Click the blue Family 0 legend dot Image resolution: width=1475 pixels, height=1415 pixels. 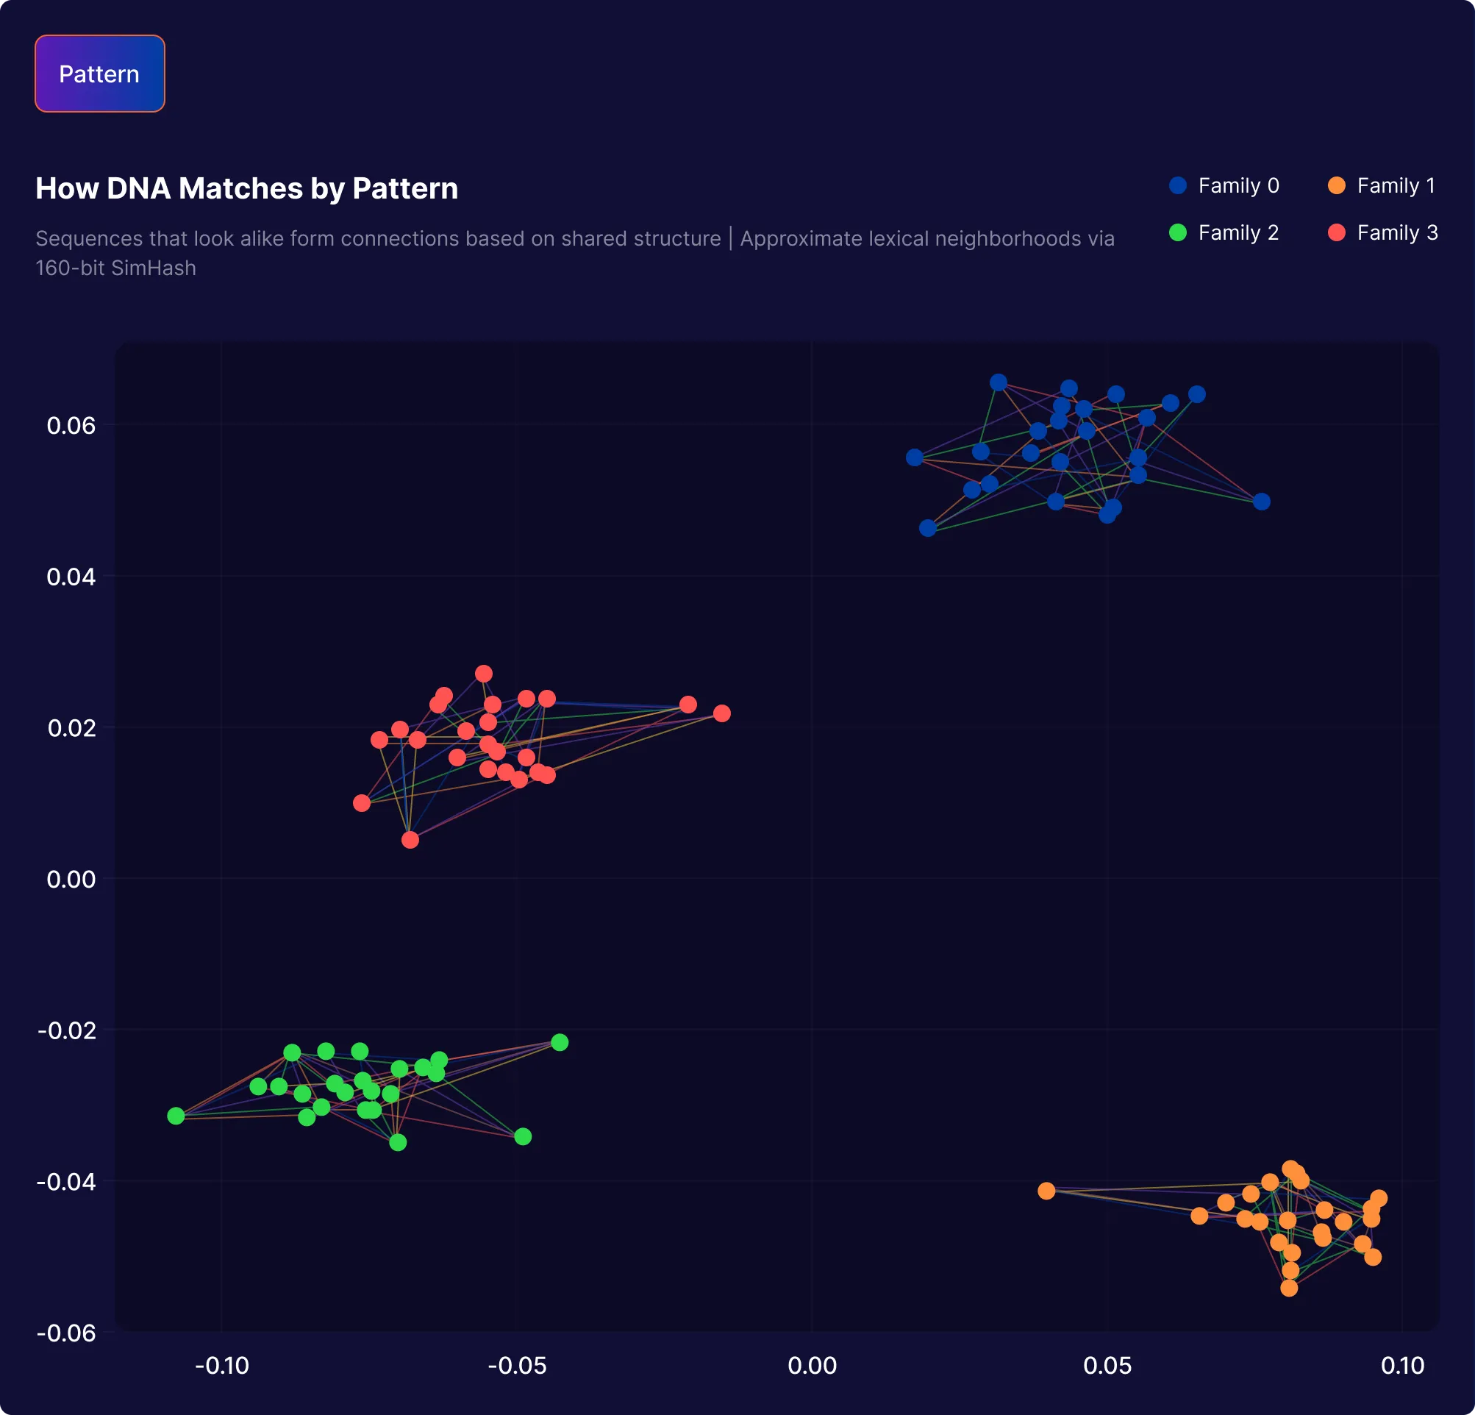pos(1176,185)
